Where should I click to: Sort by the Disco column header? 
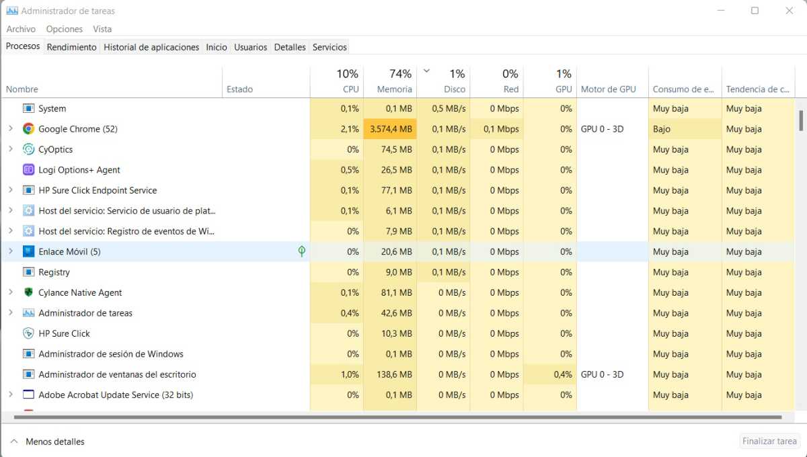[x=443, y=82]
